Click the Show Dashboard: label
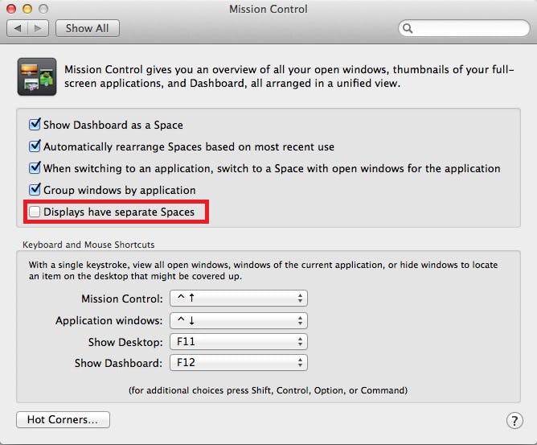This screenshot has height=445, width=537. coord(118,363)
